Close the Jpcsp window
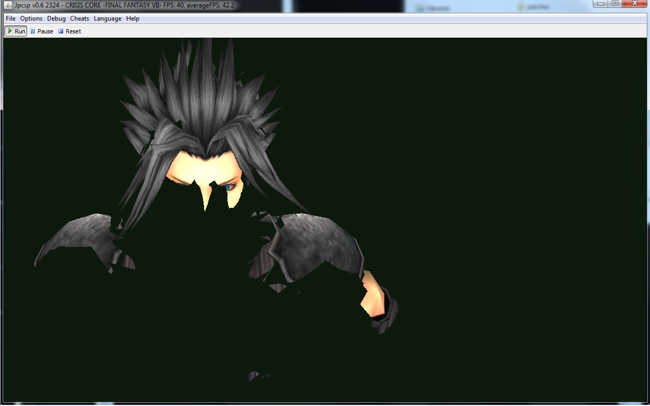 [x=635, y=4]
